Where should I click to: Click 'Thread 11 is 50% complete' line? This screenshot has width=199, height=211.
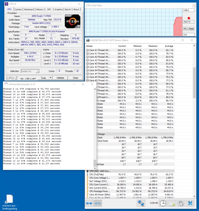[31, 163]
